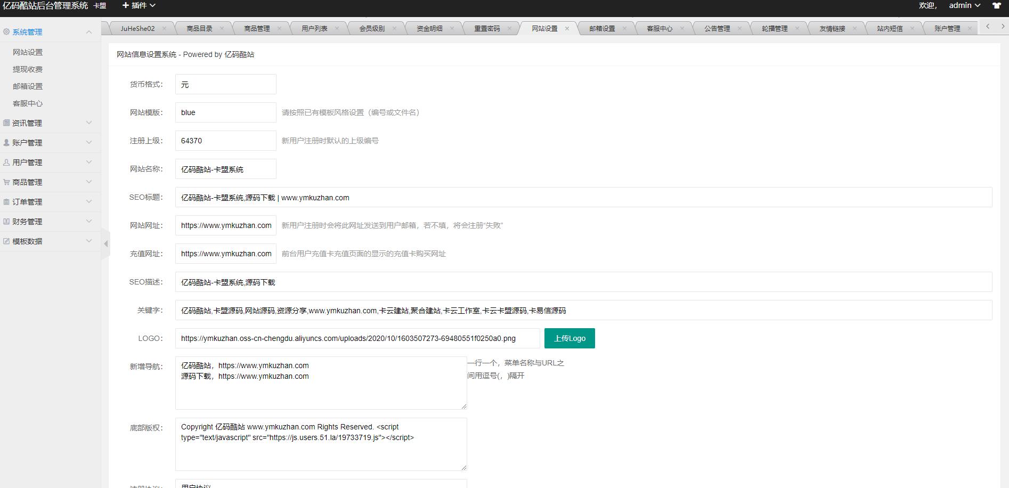Click the 网站网址 input field
Screen dimensions: 1009x488
tap(226, 225)
